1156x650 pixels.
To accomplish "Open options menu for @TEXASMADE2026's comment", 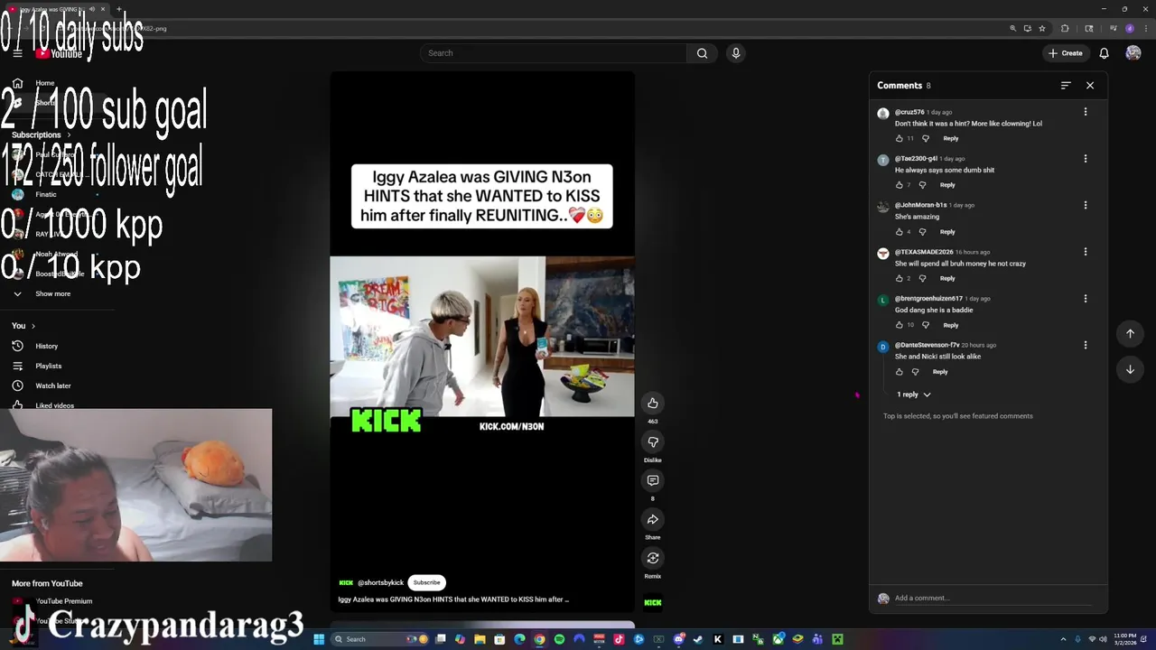I will pos(1086,252).
